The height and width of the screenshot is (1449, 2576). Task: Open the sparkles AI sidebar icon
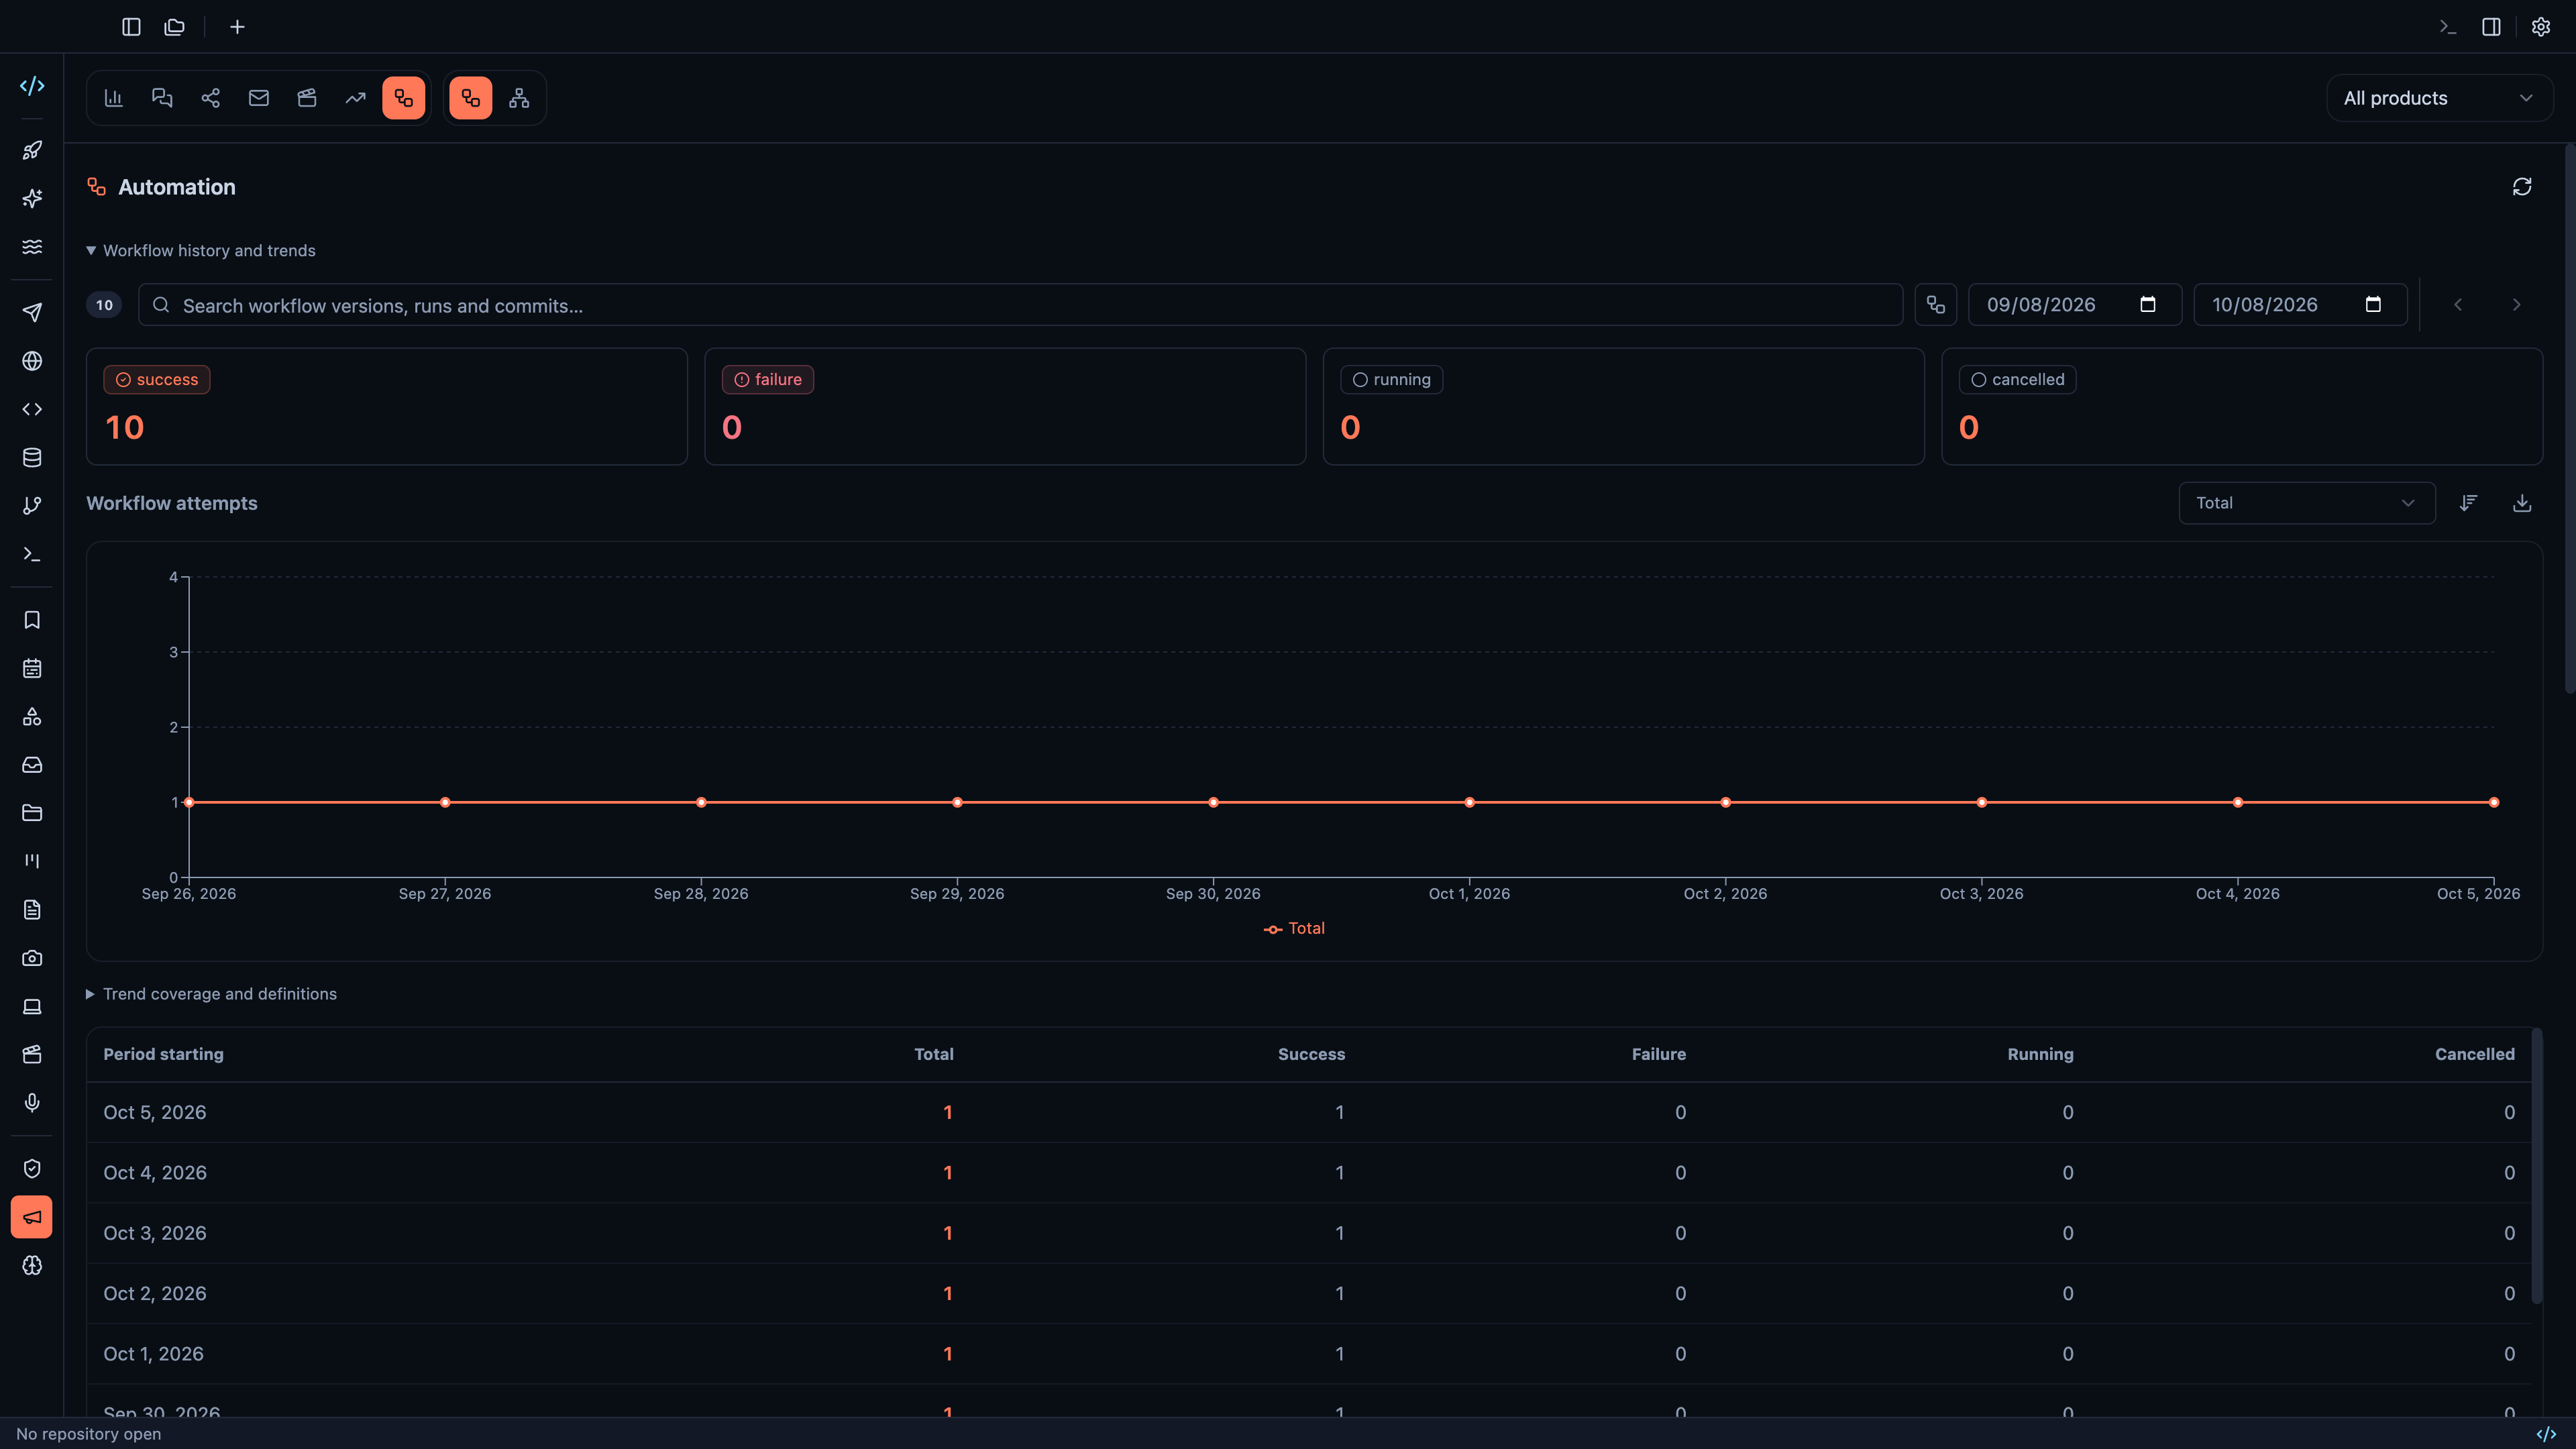[x=32, y=198]
